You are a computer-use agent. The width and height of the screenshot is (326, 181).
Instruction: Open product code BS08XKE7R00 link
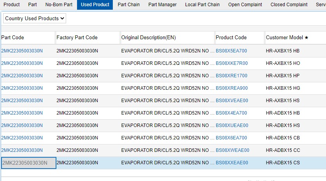[x=231, y=63]
